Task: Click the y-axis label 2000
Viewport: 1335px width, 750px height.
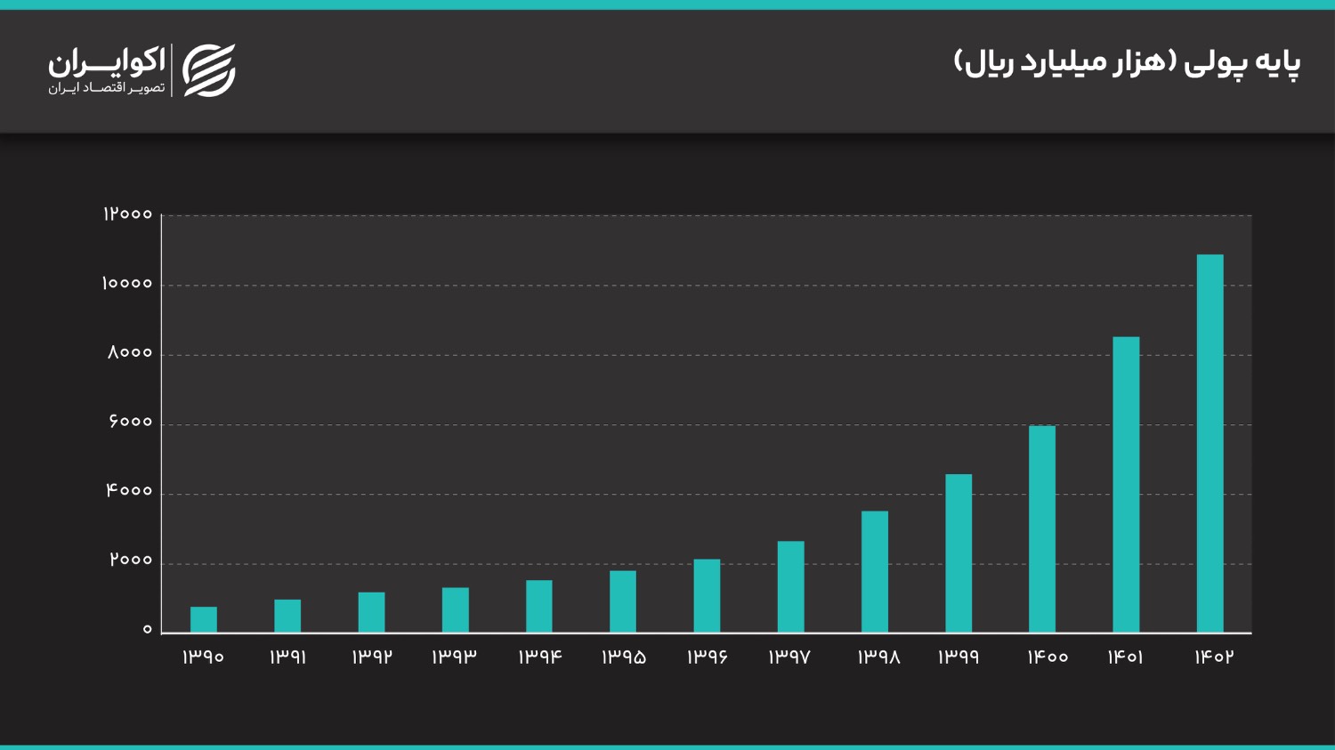Action: (131, 560)
